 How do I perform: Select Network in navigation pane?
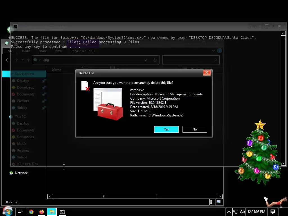(21, 173)
